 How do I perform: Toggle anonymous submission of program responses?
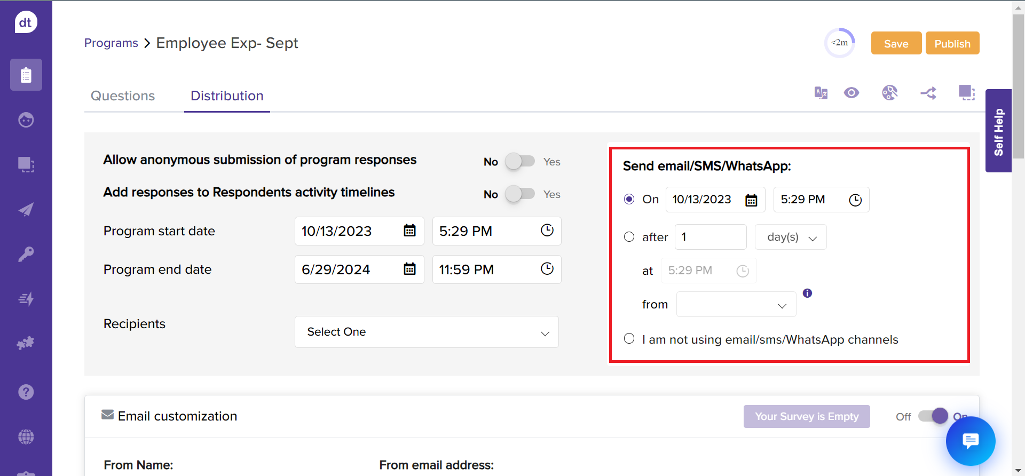pos(520,161)
